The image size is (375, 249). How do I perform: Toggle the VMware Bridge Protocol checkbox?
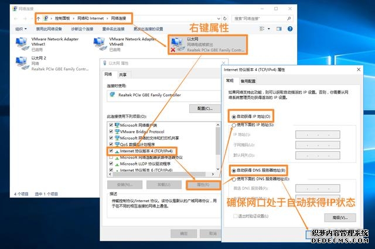pos(111,132)
